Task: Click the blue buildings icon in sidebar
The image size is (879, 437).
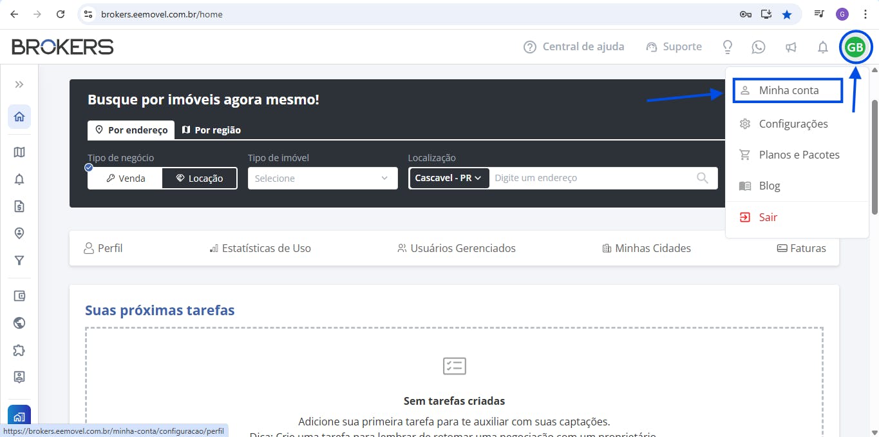Action: 19,416
